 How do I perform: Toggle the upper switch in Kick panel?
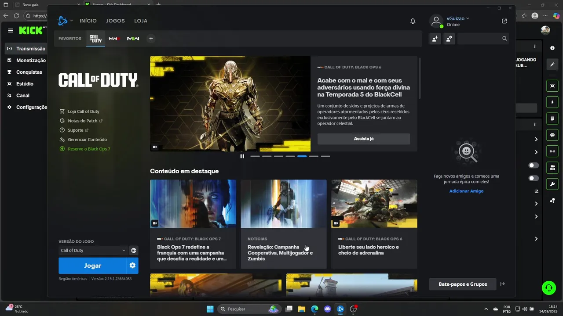coord(534,165)
